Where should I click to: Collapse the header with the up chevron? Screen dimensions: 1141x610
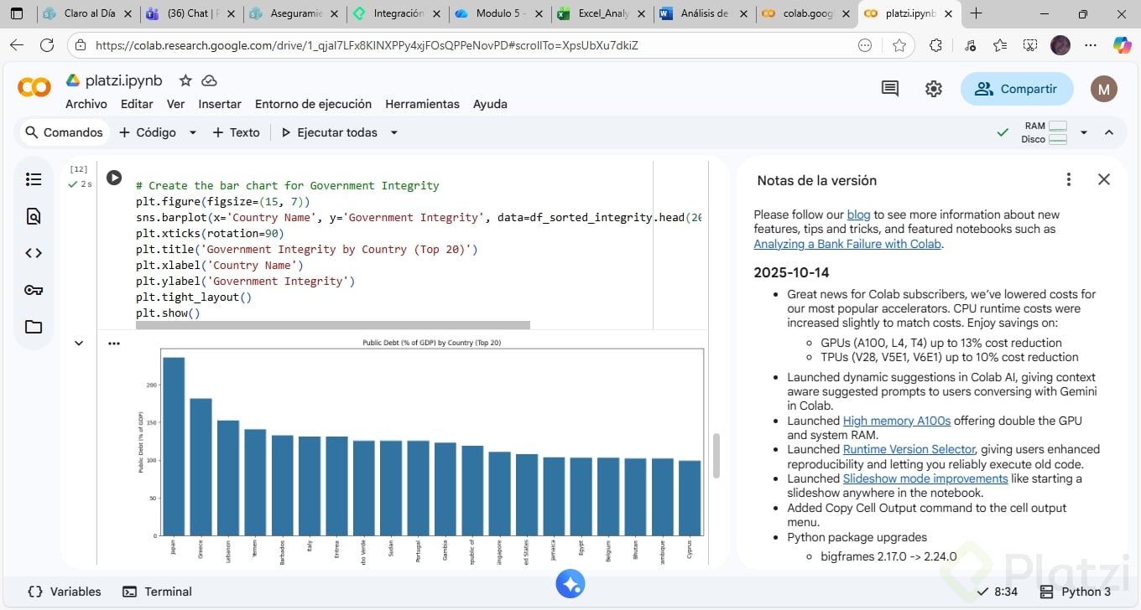coord(1109,132)
